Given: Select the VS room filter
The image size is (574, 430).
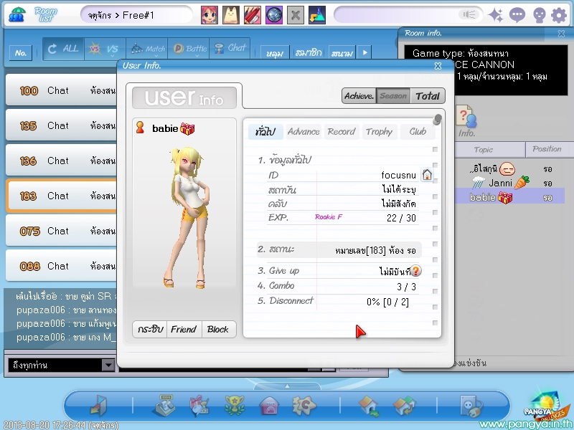Looking at the screenshot, I should pos(105,49).
